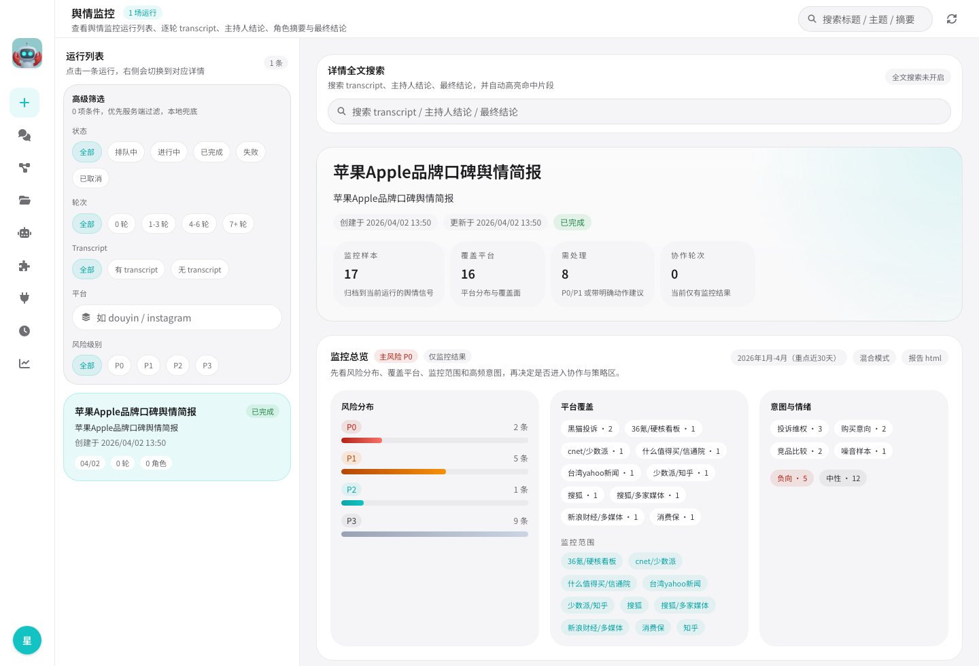This screenshot has width=979, height=666.
Task: Open the puzzle-piece plugins icon in the sidebar
Action: [x=24, y=266]
